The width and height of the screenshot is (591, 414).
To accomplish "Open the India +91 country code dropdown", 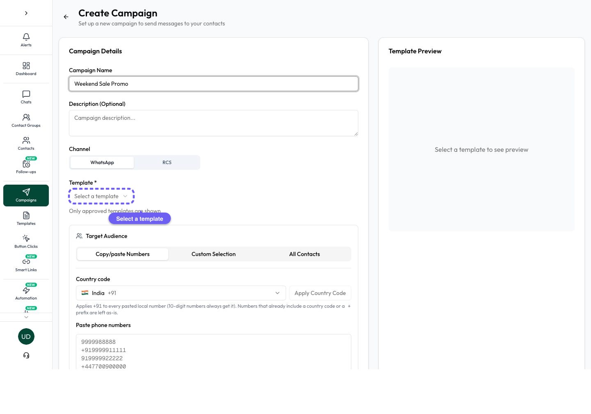I will tap(181, 293).
